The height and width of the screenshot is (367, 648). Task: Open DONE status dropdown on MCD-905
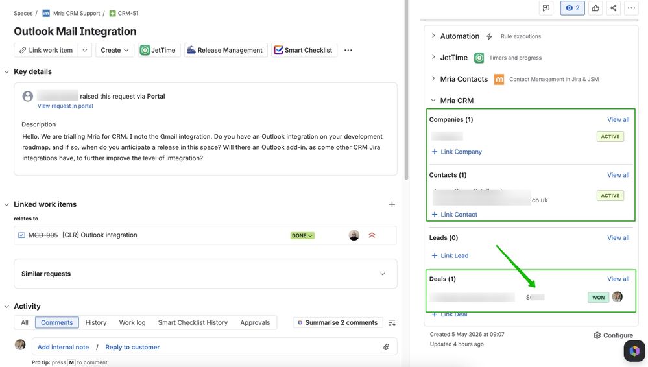pyautogui.click(x=302, y=235)
